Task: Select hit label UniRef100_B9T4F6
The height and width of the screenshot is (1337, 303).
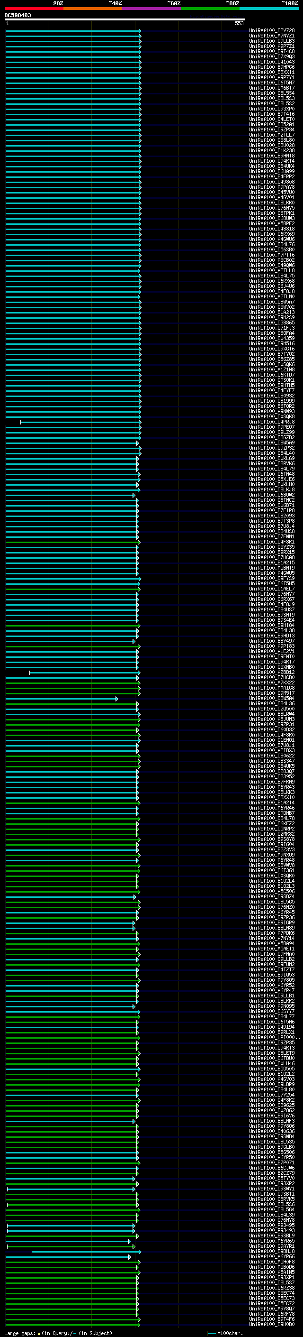Action: pyautogui.click(x=271, y=1319)
